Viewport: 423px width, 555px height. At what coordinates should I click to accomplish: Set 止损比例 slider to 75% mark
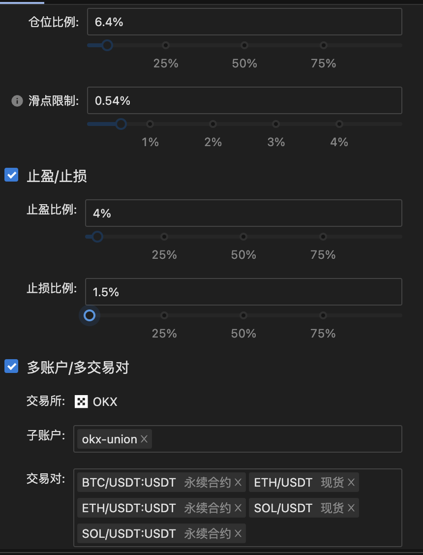pyautogui.click(x=323, y=315)
